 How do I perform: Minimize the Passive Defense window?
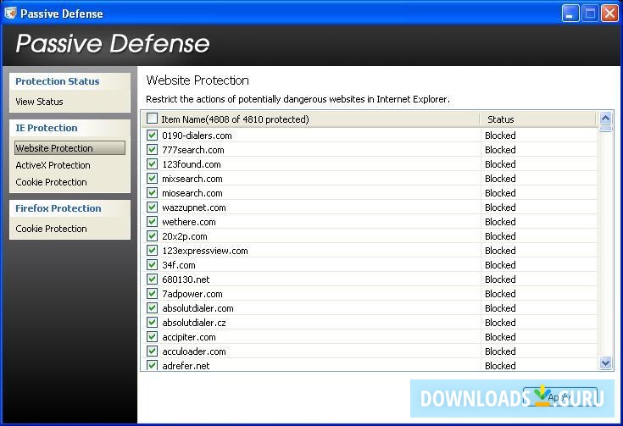(x=570, y=14)
